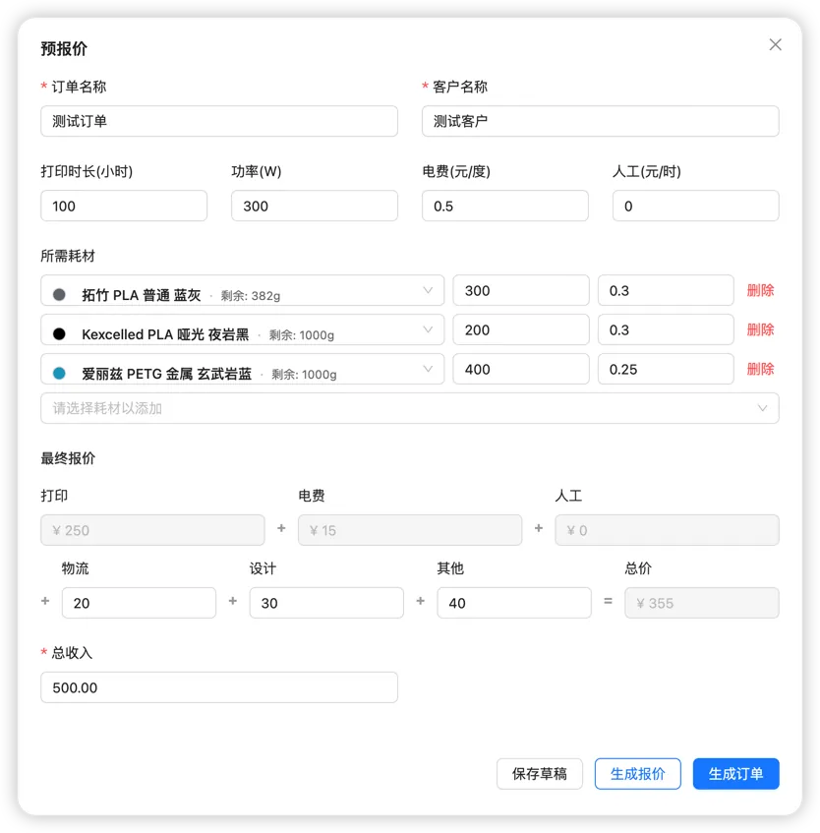This screenshot has height=833, width=820.
Task: Click the 客户名称 field showing 测试客户
Action: (x=600, y=121)
